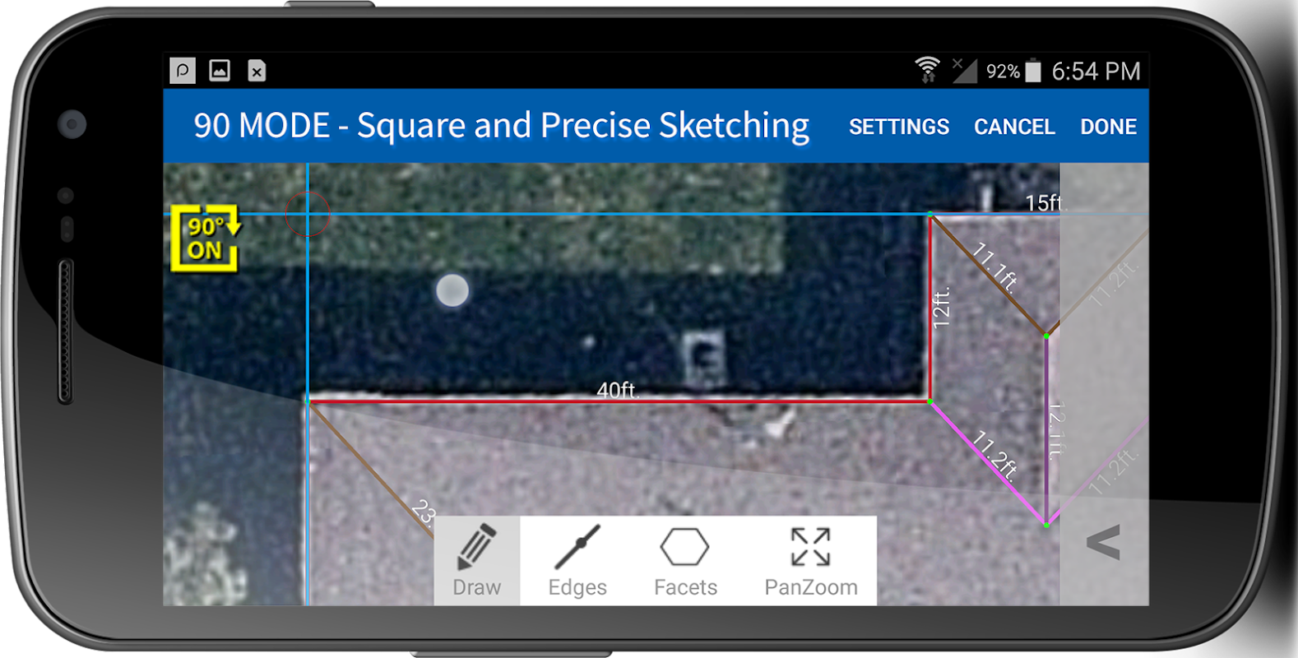1298x658 pixels.
Task: Activate the PanZoom tool
Action: click(x=811, y=561)
